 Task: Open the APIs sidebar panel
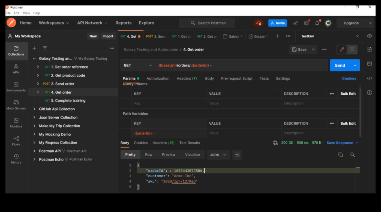(x=16, y=69)
